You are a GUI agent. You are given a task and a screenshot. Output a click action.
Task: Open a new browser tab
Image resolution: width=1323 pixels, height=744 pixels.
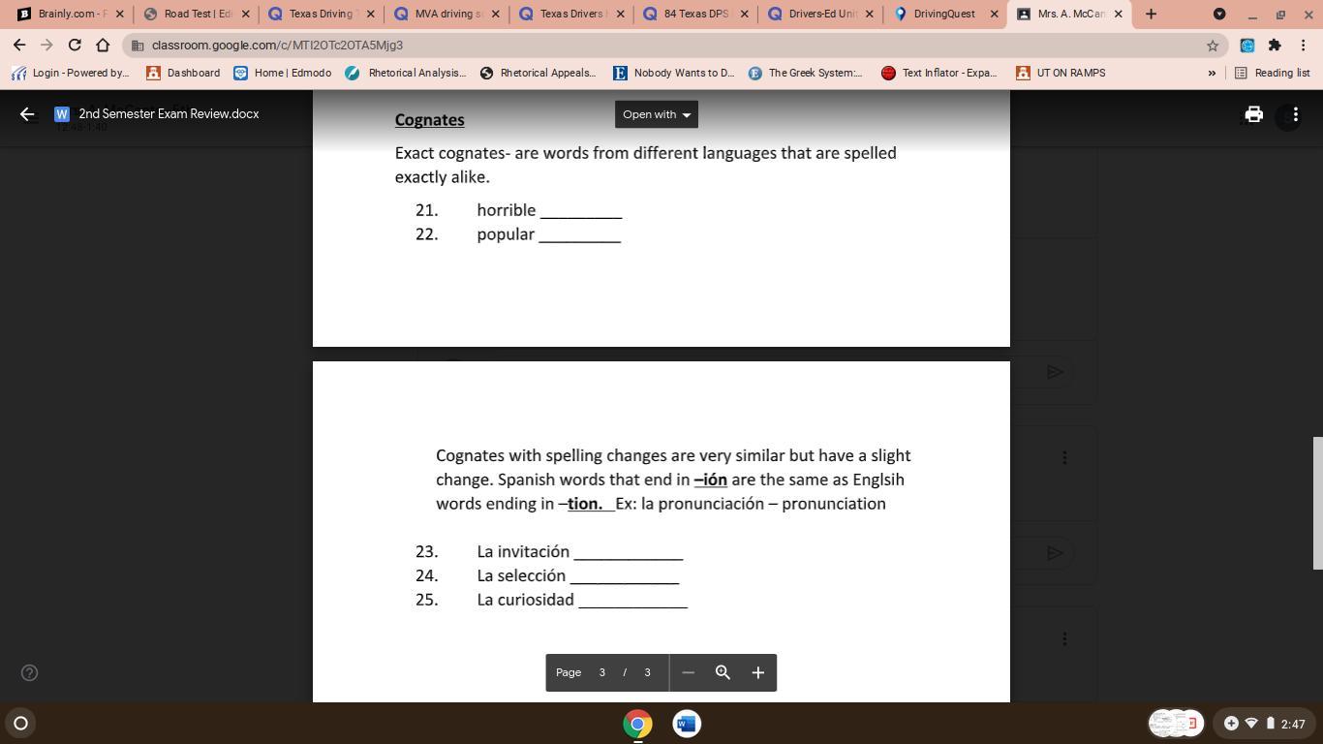1151,14
